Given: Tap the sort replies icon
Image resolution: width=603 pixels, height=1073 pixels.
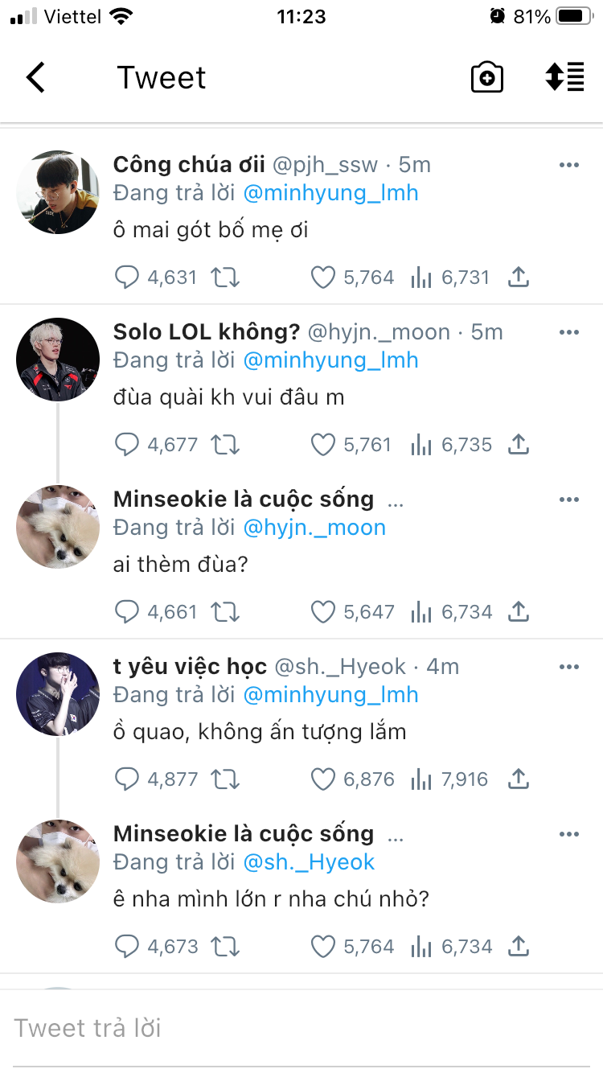Looking at the screenshot, I should pyautogui.click(x=564, y=78).
